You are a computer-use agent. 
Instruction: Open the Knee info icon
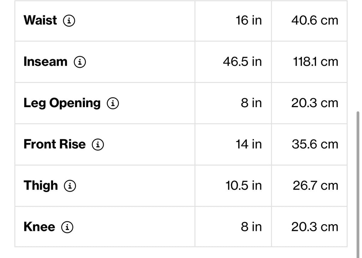click(x=67, y=227)
